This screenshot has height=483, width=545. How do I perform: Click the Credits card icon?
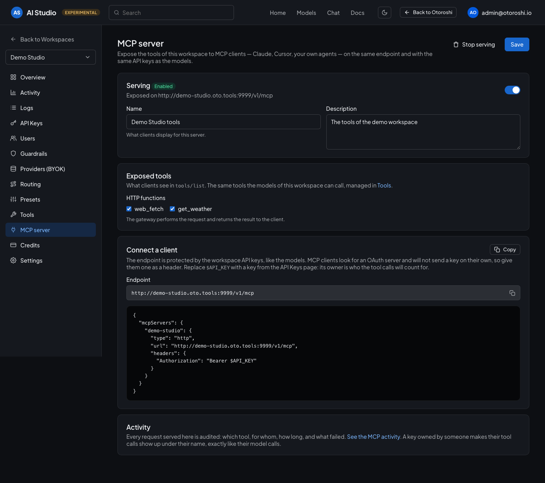tap(13, 245)
